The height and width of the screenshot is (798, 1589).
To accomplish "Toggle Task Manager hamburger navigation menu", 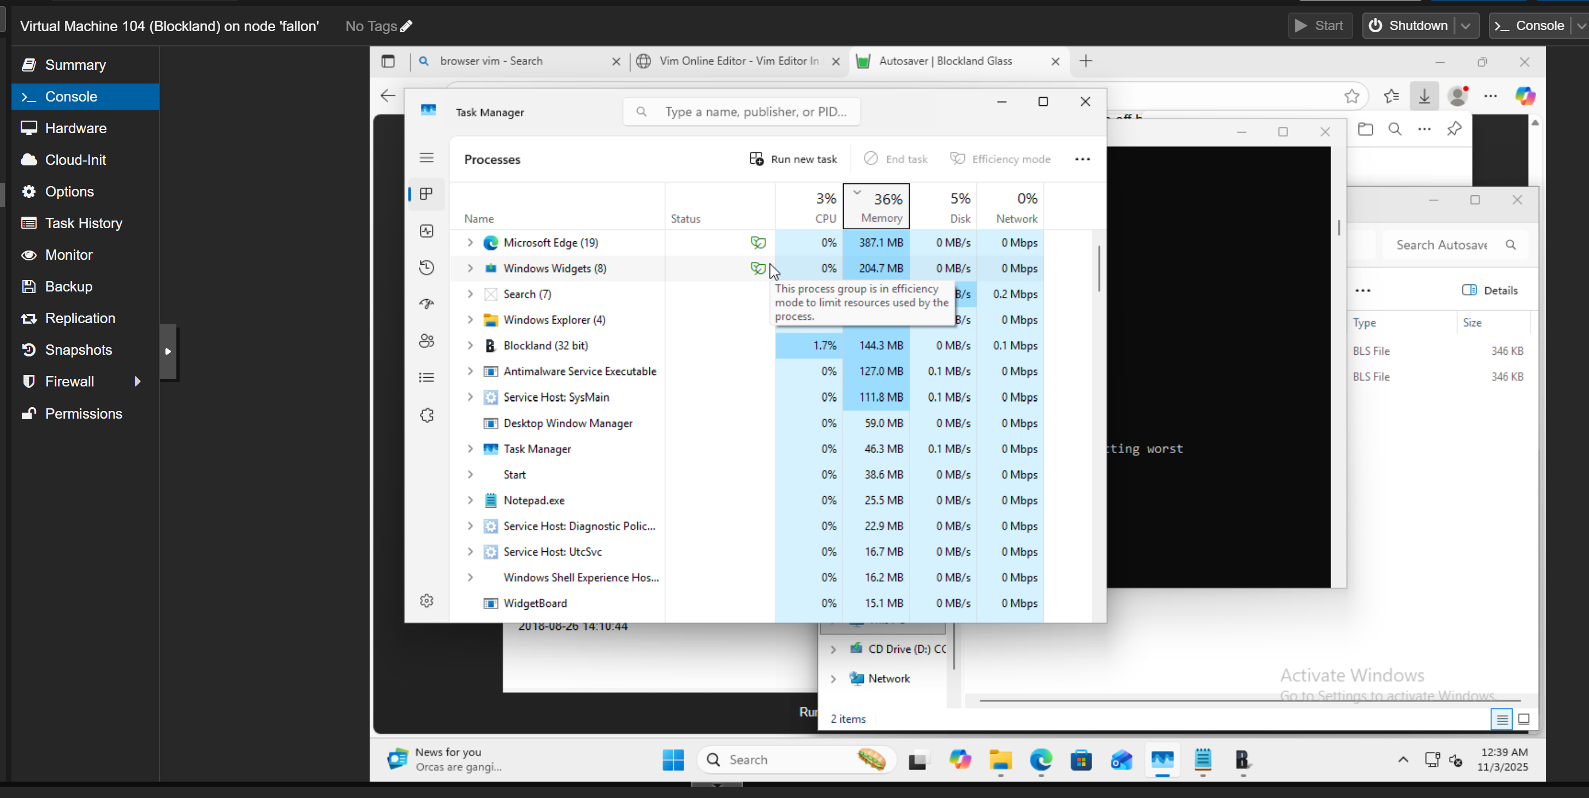I will click(426, 158).
